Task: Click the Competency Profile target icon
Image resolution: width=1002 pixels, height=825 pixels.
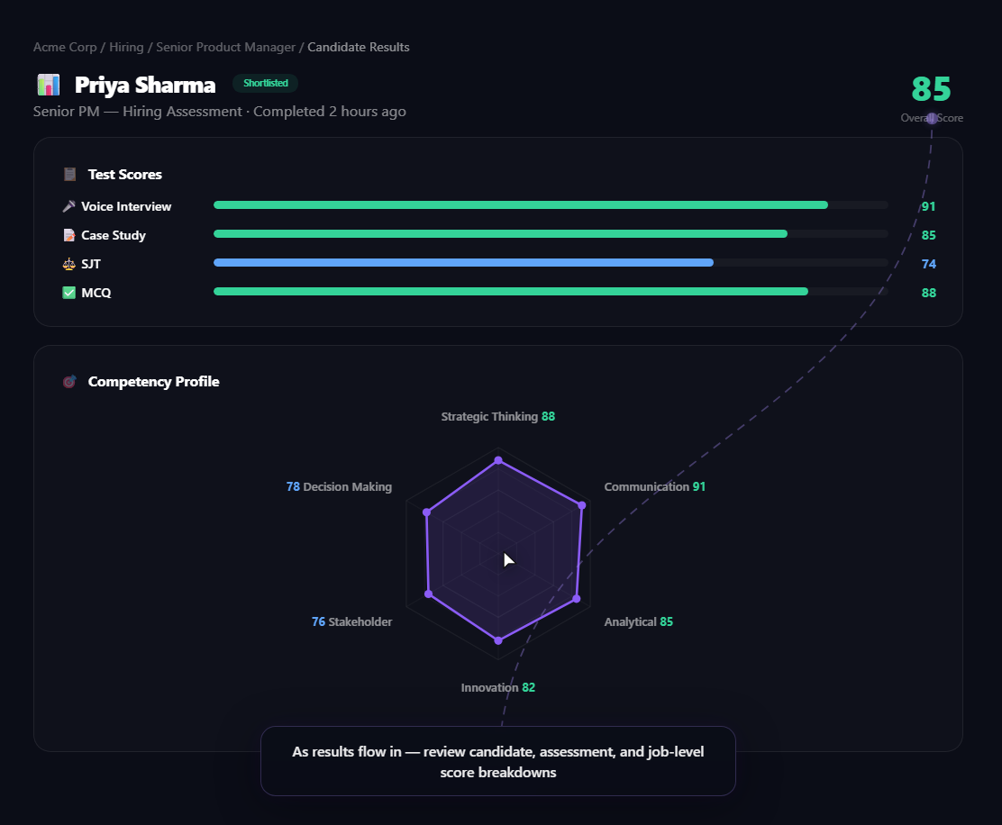Action: (69, 382)
